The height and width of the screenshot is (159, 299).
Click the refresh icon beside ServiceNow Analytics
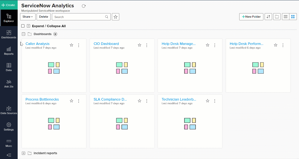[84, 6]
